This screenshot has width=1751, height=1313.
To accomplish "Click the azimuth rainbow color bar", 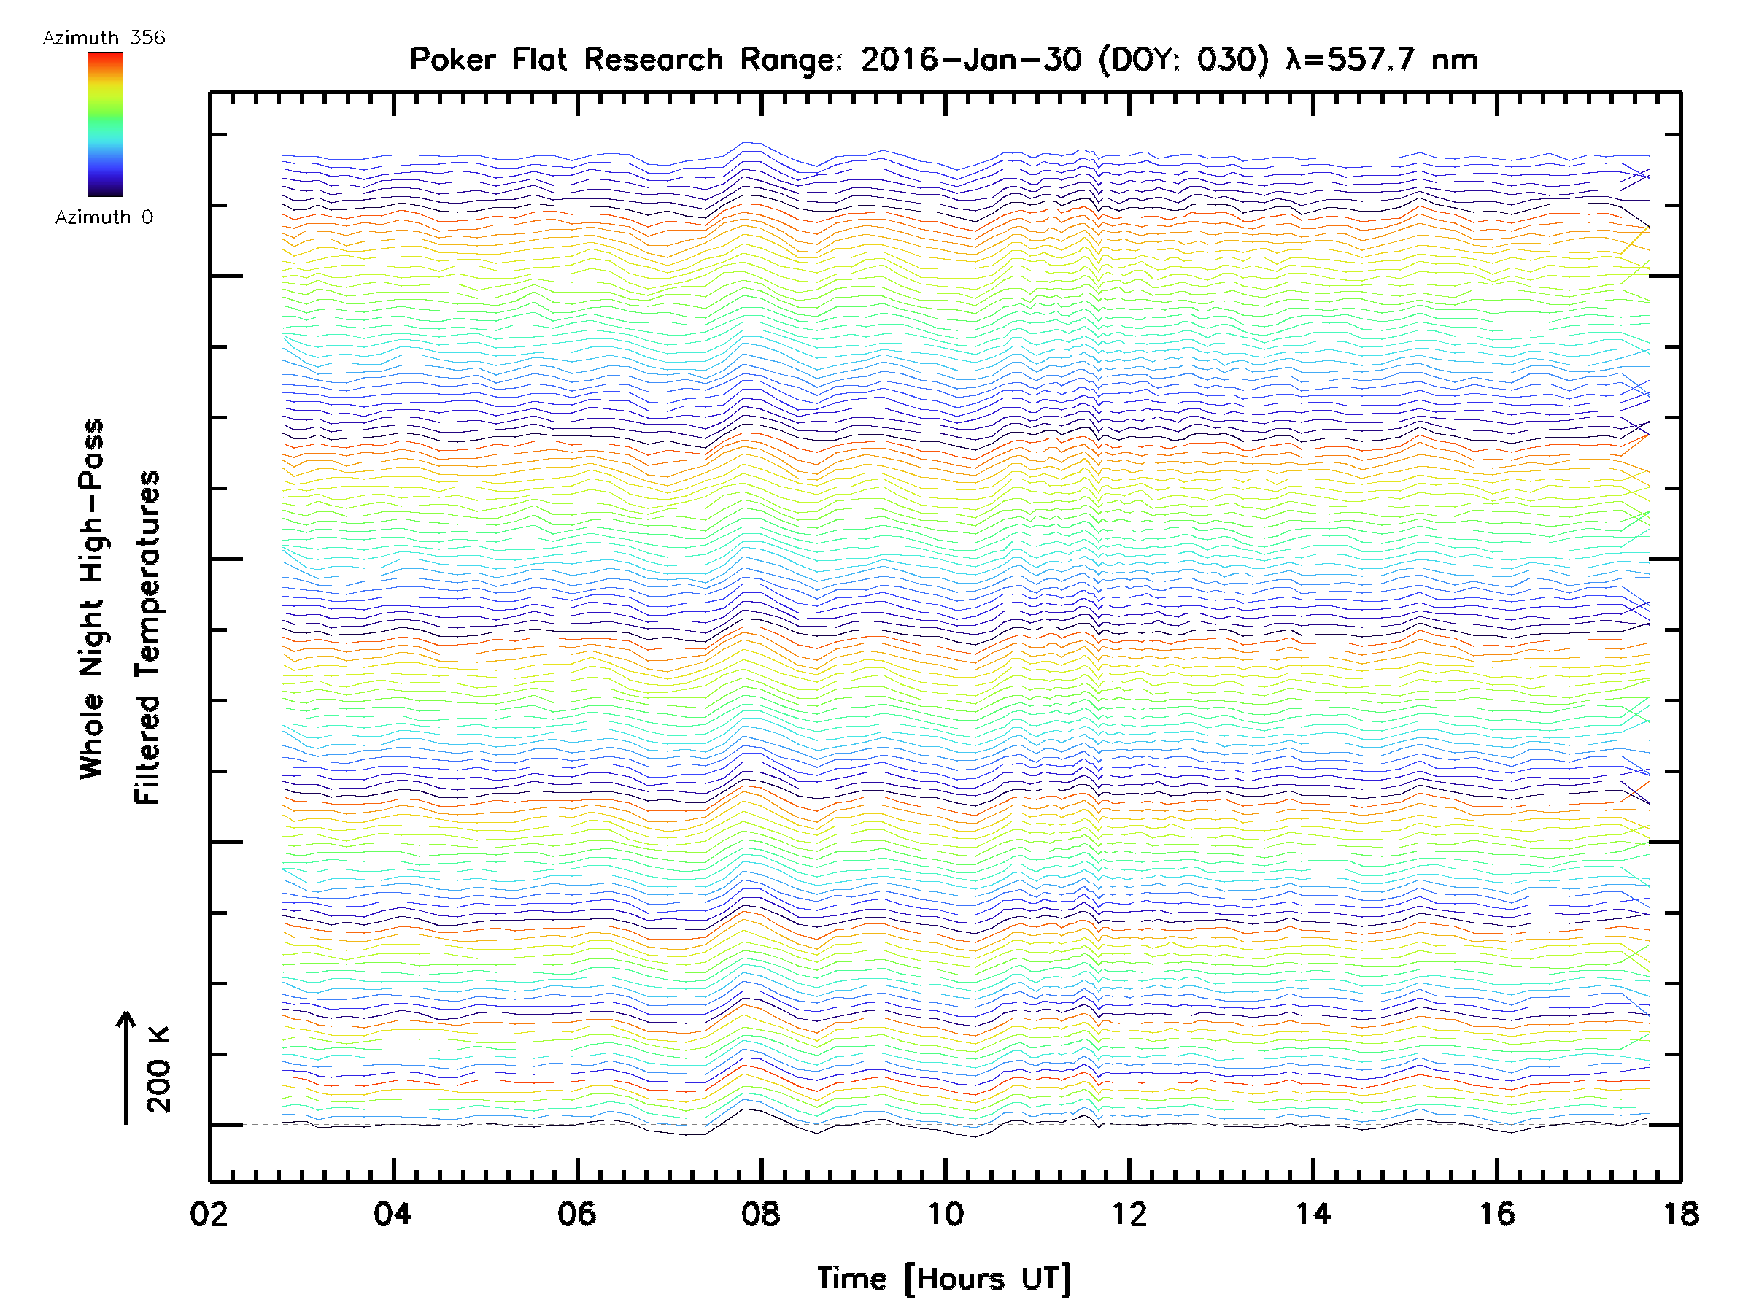I will point(105,123).
